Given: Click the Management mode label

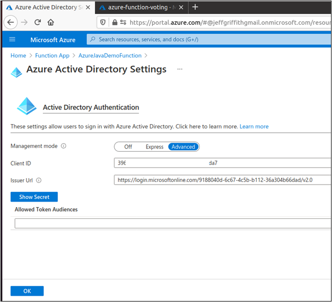Looking at the screenshot, I should 34,146.
